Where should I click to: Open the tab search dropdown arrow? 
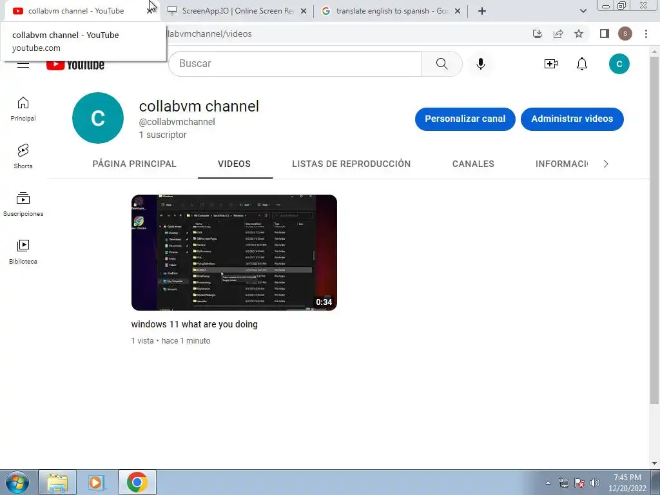point(583,11)
